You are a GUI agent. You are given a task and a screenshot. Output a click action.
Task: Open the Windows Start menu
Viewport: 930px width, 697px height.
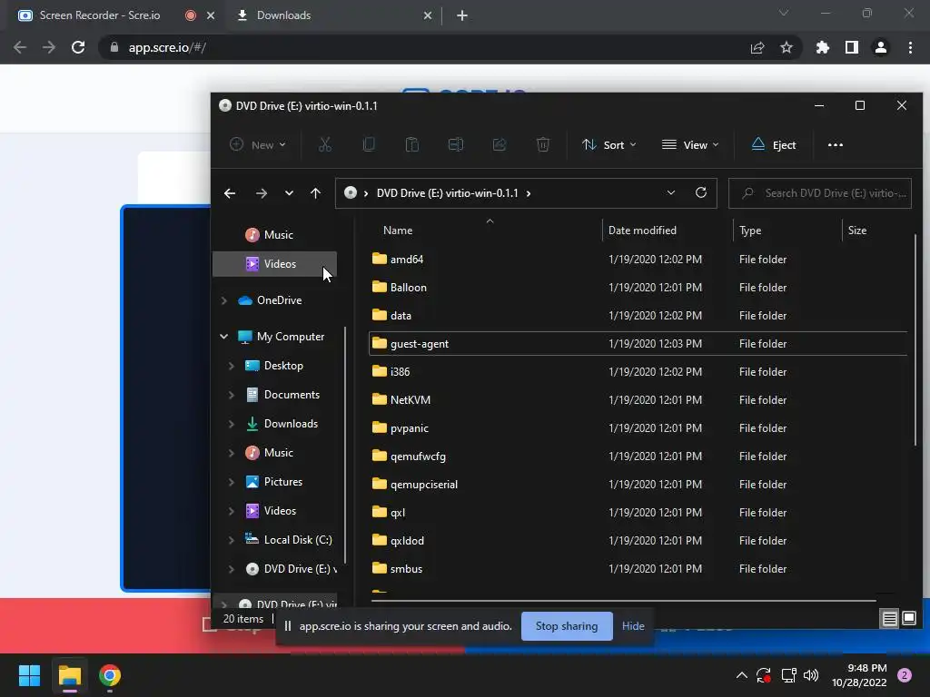point(29,675)
